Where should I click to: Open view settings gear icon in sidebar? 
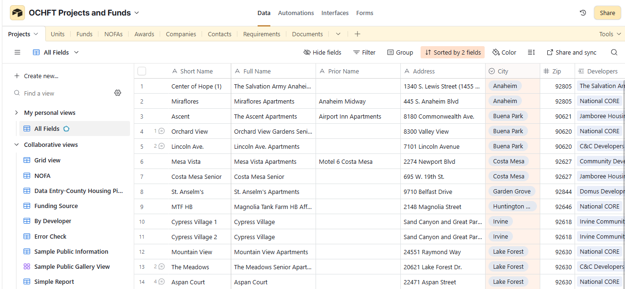pos(118,93)
